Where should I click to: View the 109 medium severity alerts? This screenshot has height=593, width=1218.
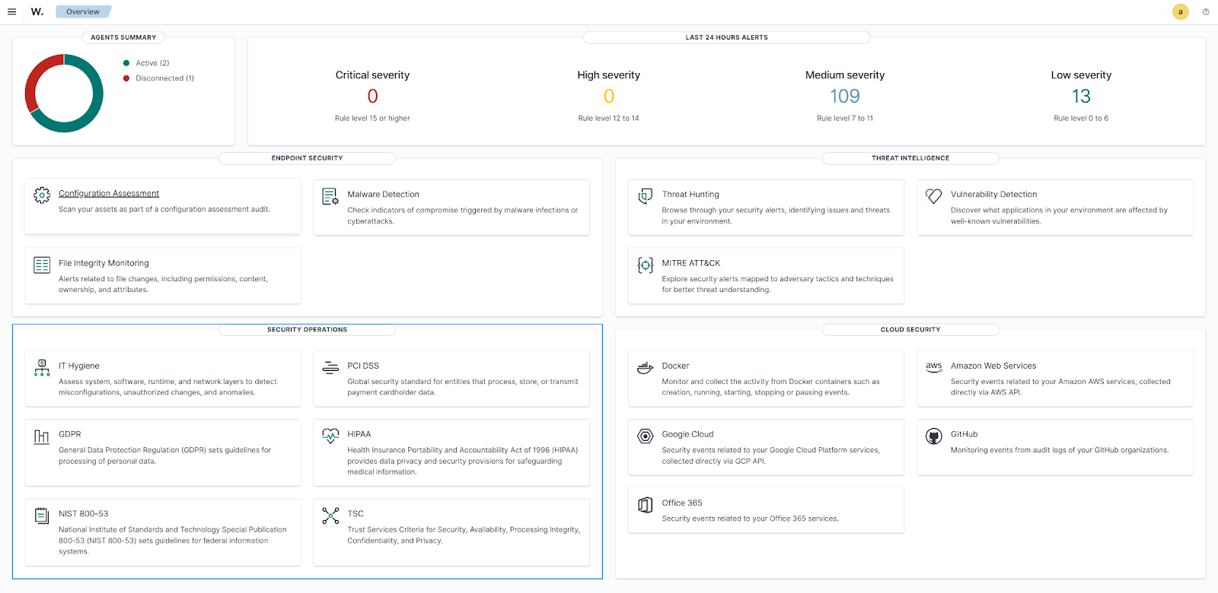[x=844, y=97]
